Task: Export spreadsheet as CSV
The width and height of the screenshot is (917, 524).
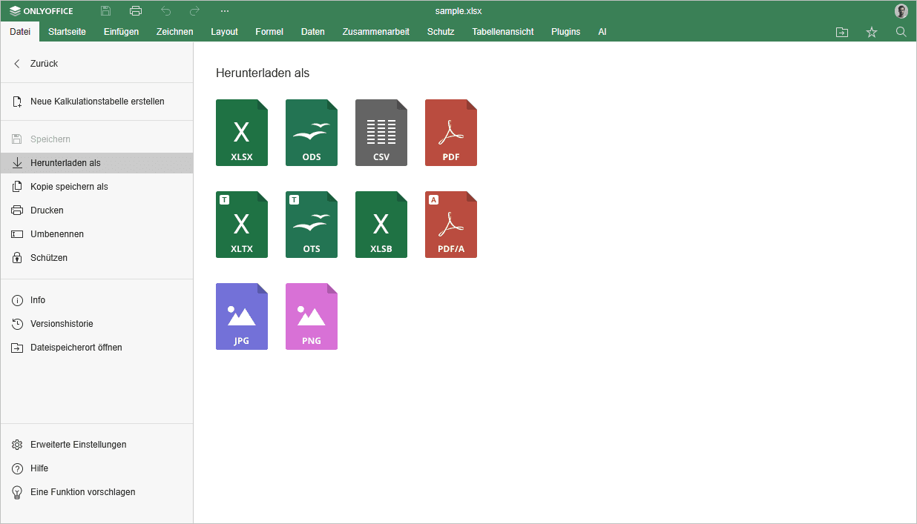Action: 381,133
